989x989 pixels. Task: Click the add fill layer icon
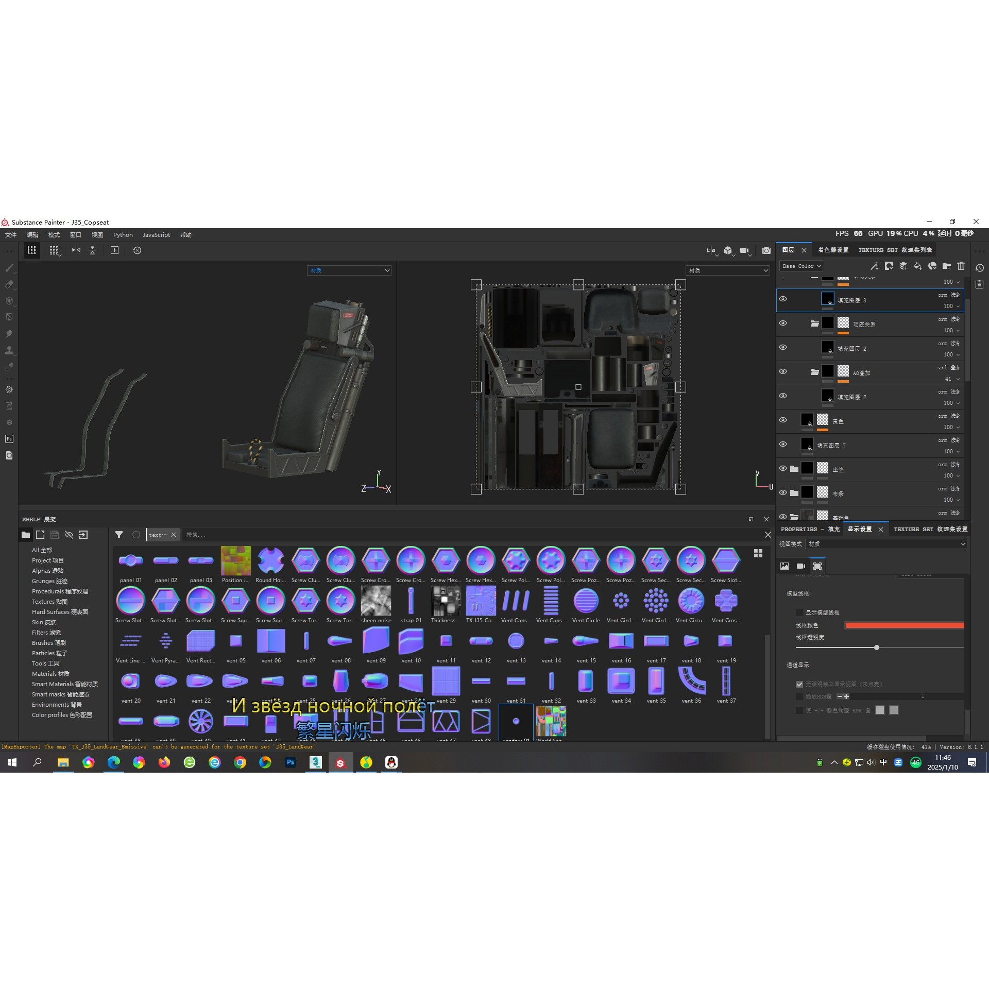point(918,266)
